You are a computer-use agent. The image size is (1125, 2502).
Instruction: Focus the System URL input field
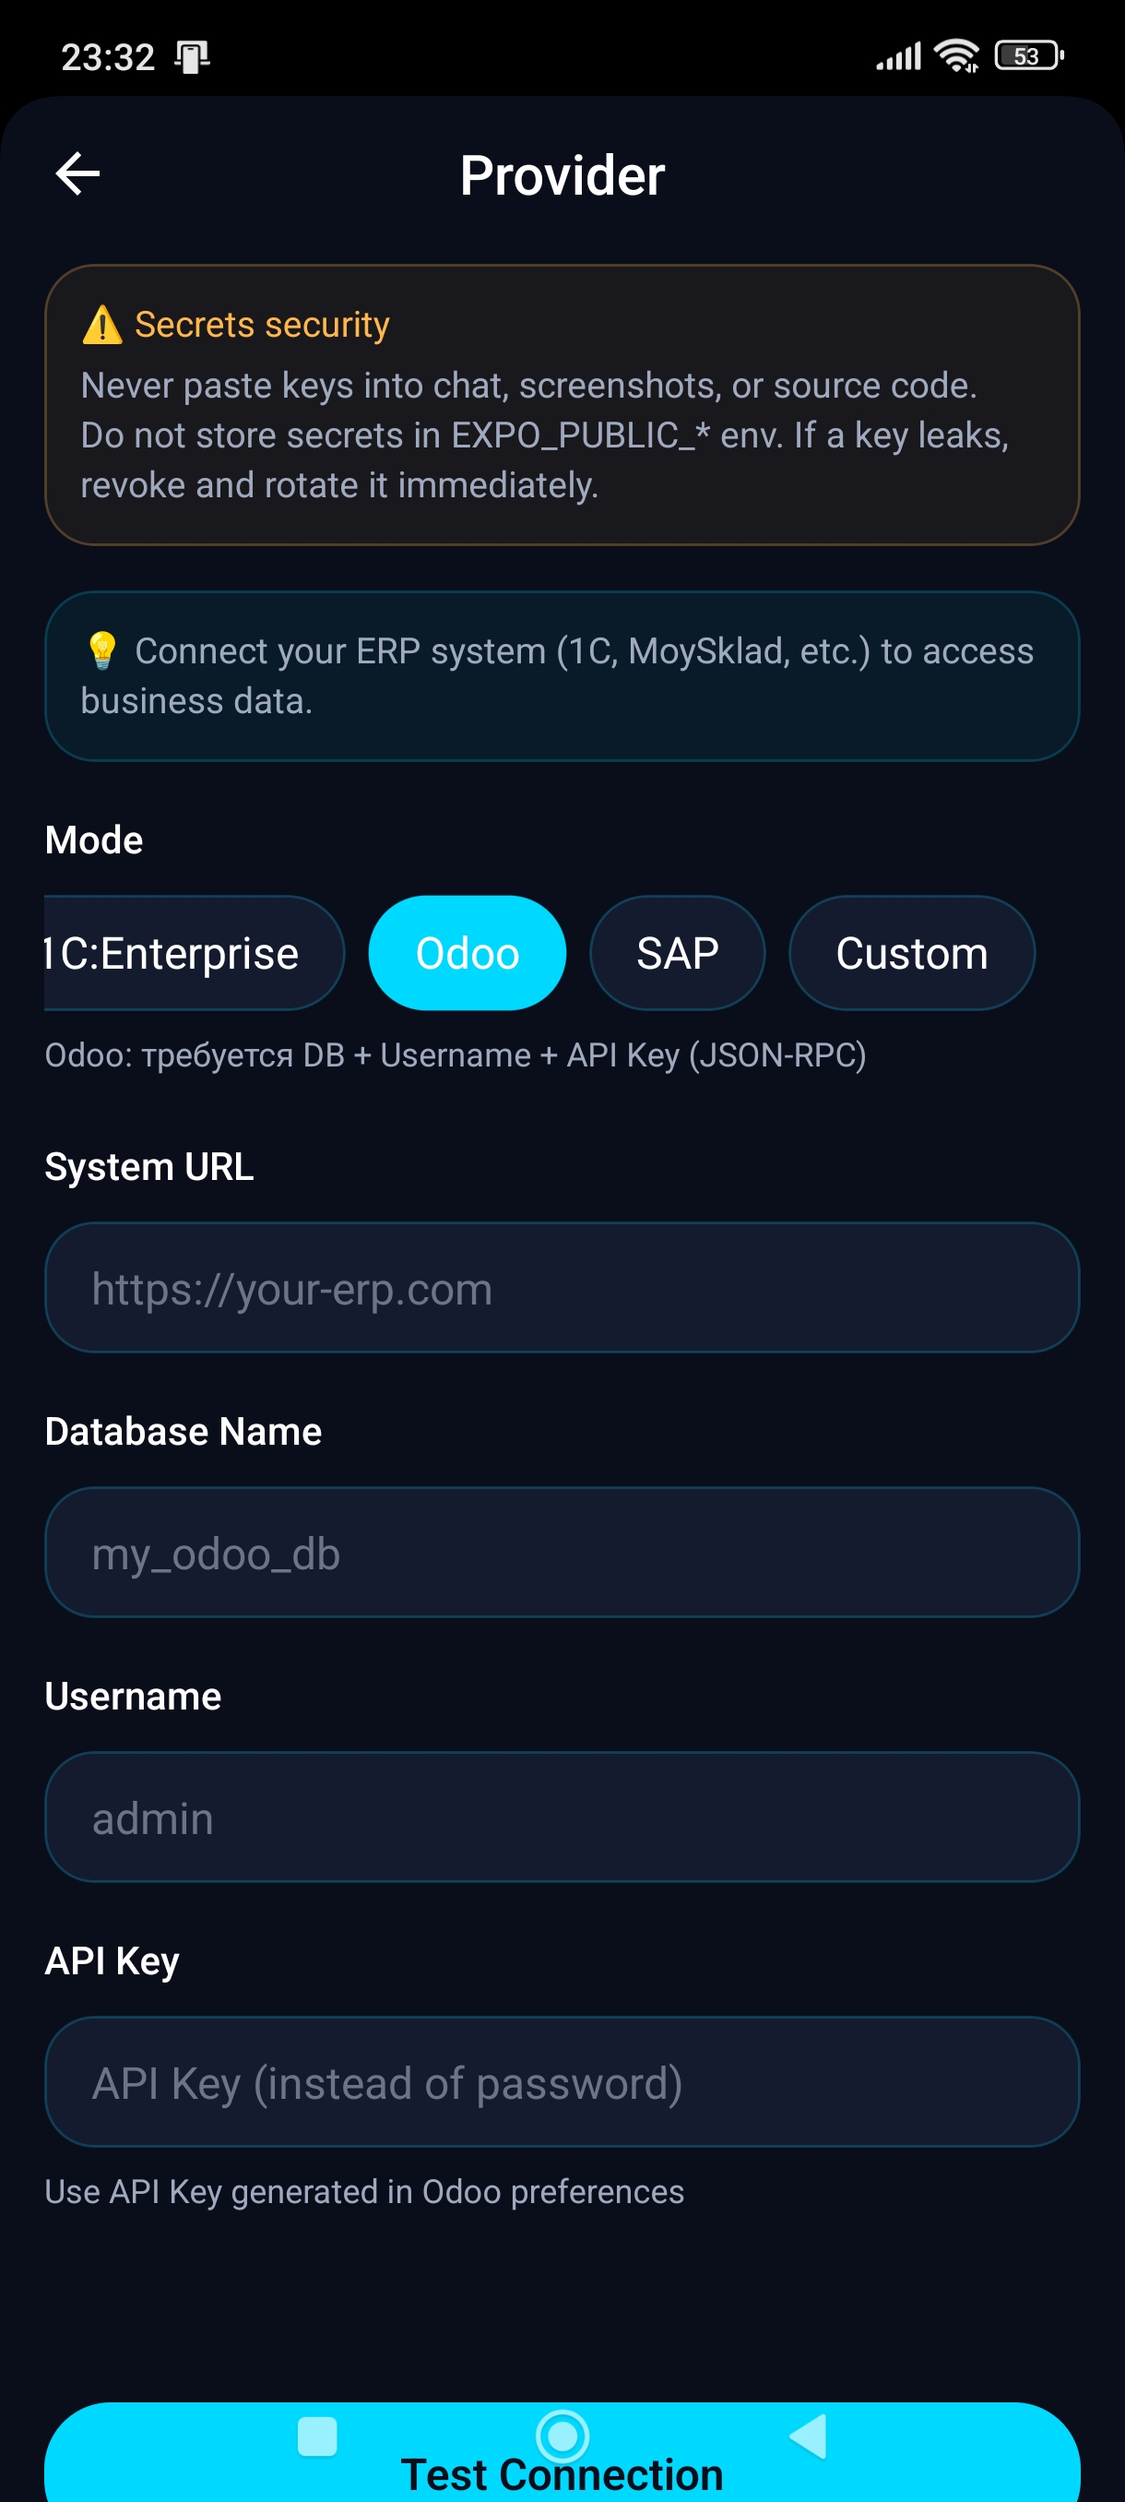coord(562,1287)
